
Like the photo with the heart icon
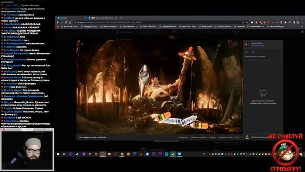click(246, 52)
